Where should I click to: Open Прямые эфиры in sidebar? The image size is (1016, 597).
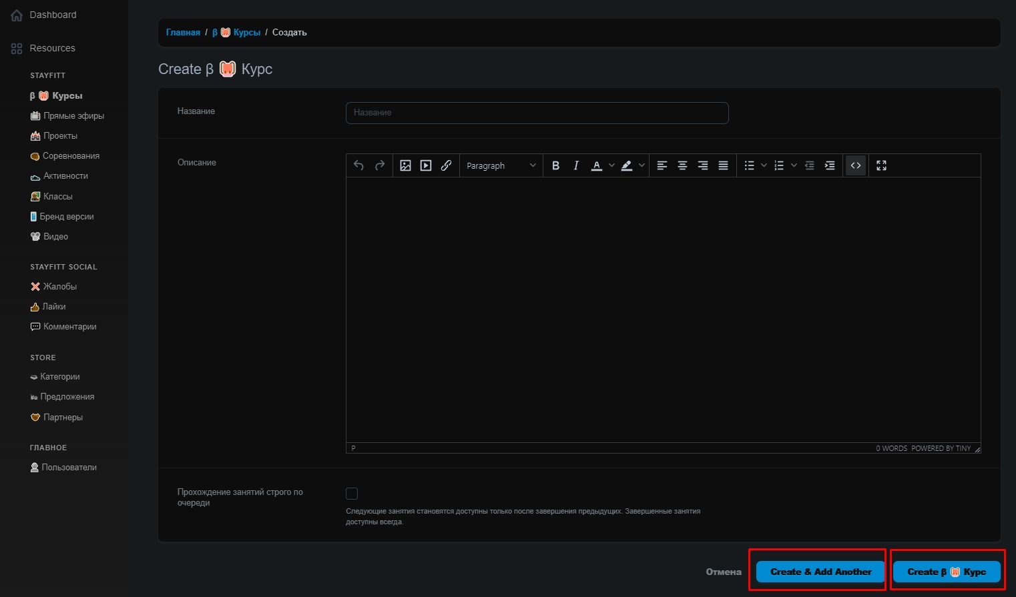73,116
